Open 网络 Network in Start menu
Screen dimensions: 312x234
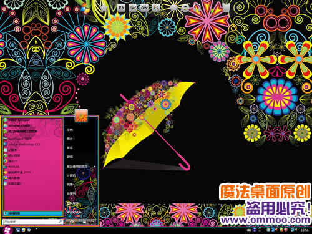[x=70, y=185]
